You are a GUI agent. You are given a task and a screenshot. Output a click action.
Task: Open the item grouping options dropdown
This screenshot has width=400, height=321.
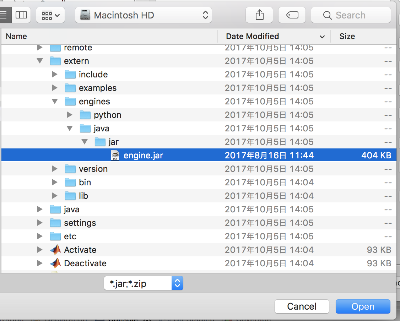tap(50, 15)
